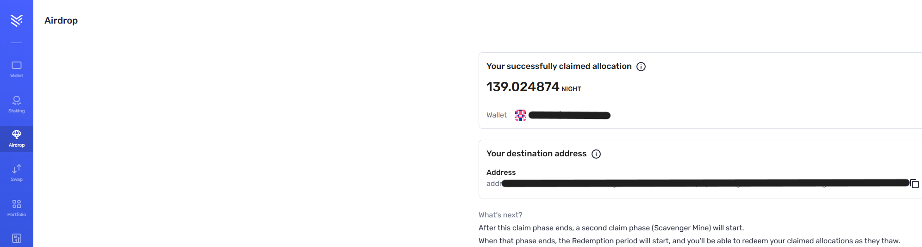Navigate to the Portfolio section
The image size is (922, 247).
[x=17, y=208]
